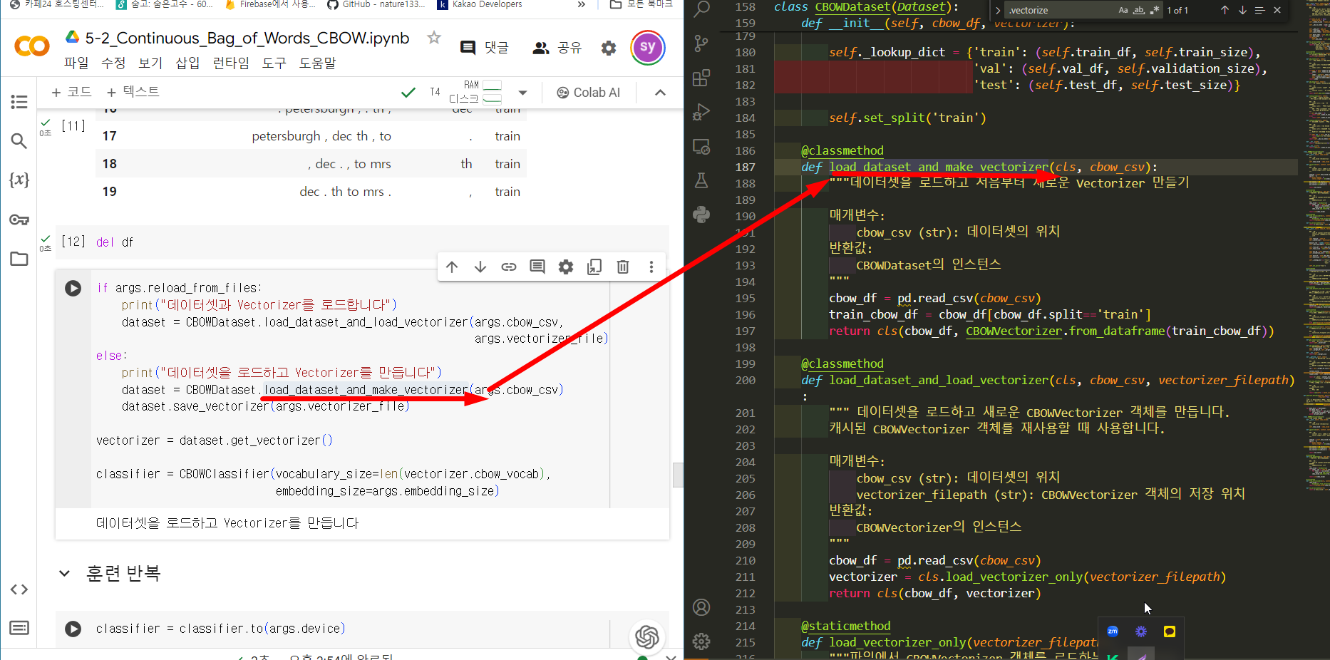Open cell editor settings gear

[566, 267]
